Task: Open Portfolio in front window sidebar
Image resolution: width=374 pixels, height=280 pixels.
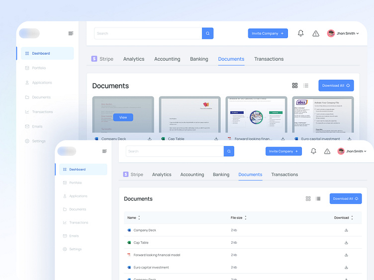Action: tap(73, 183)
